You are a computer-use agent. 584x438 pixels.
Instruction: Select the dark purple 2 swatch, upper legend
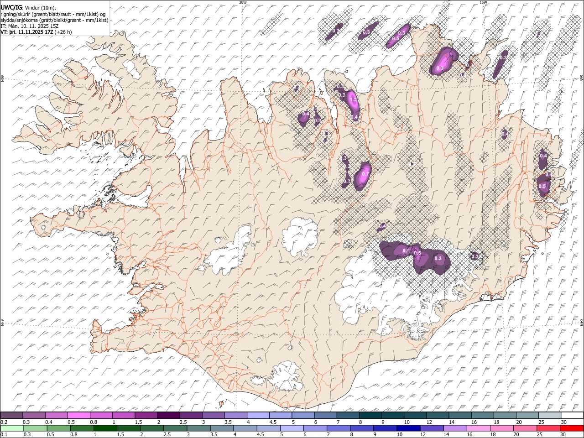point(168,415)
